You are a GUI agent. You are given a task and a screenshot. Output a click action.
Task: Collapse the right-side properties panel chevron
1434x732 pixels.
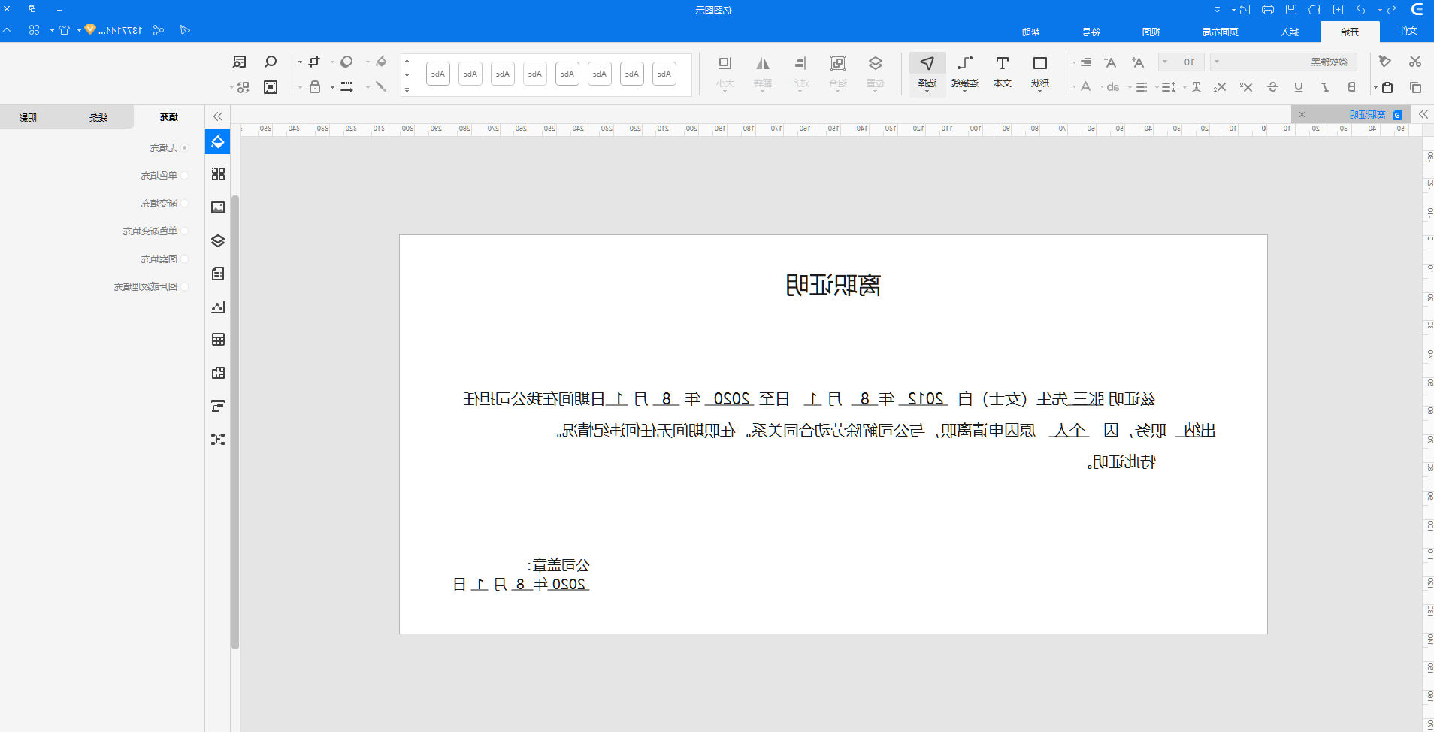218,116
